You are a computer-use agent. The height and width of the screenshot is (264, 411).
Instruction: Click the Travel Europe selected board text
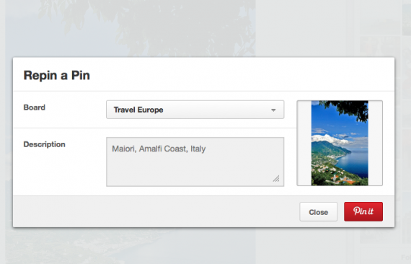pyautogui.click(x=138, y=110)
